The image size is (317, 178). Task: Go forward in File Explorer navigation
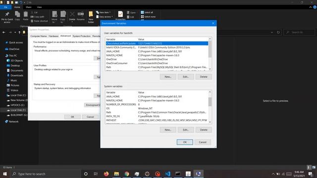[x=10, y=32]
